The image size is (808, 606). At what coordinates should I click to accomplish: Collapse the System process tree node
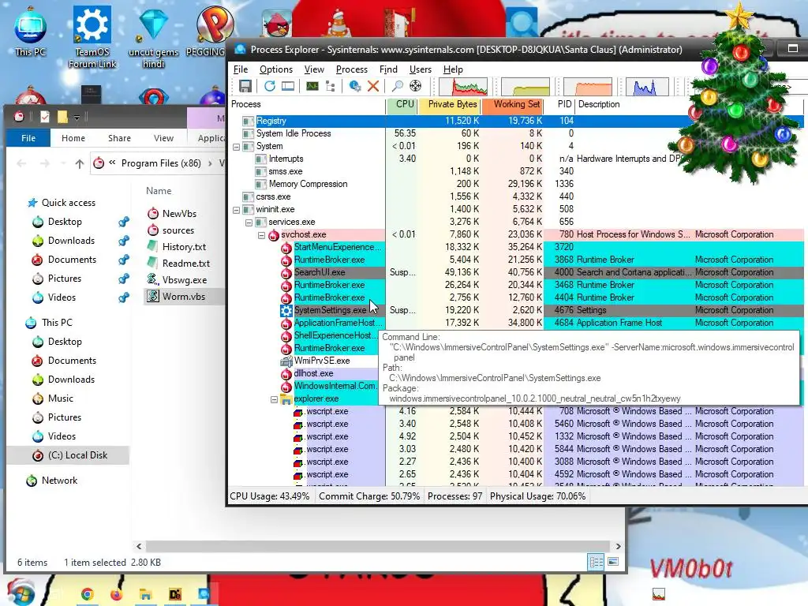(236, 147)
